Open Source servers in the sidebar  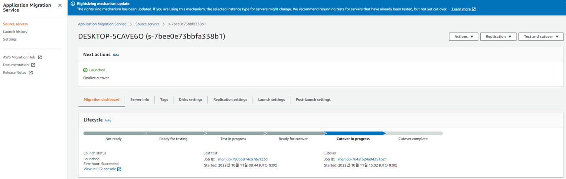[15, 24]
